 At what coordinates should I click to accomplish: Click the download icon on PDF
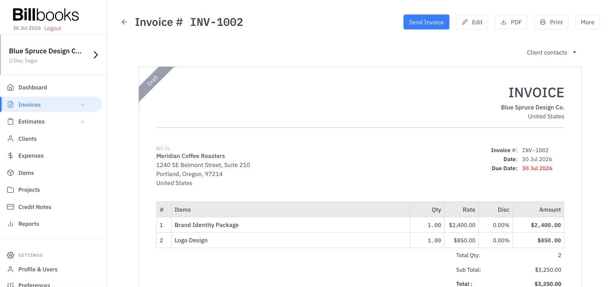pos(504,22)
